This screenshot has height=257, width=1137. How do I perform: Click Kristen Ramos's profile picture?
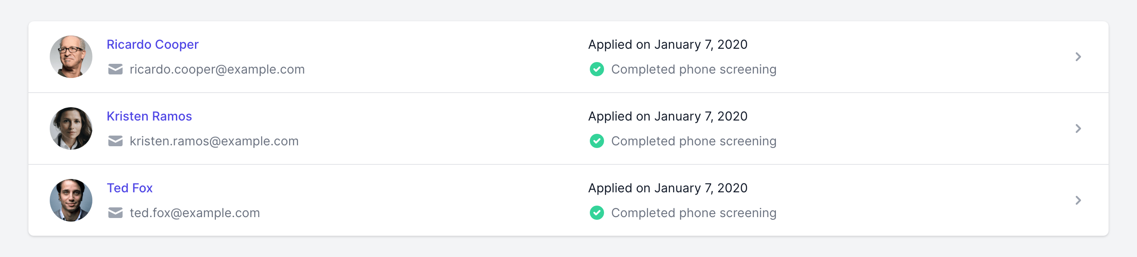71,128
